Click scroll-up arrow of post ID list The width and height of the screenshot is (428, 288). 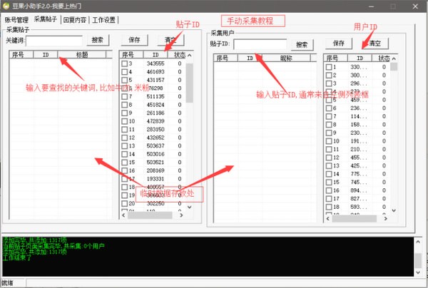190,56
